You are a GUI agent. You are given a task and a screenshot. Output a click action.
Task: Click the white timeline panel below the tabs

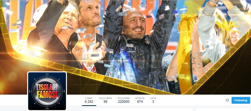(x=138, y=109)
